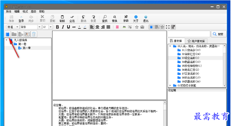Open the 宋体 font dropdown
The height and width of the screenshot is (126, 231).
(39, 27)
